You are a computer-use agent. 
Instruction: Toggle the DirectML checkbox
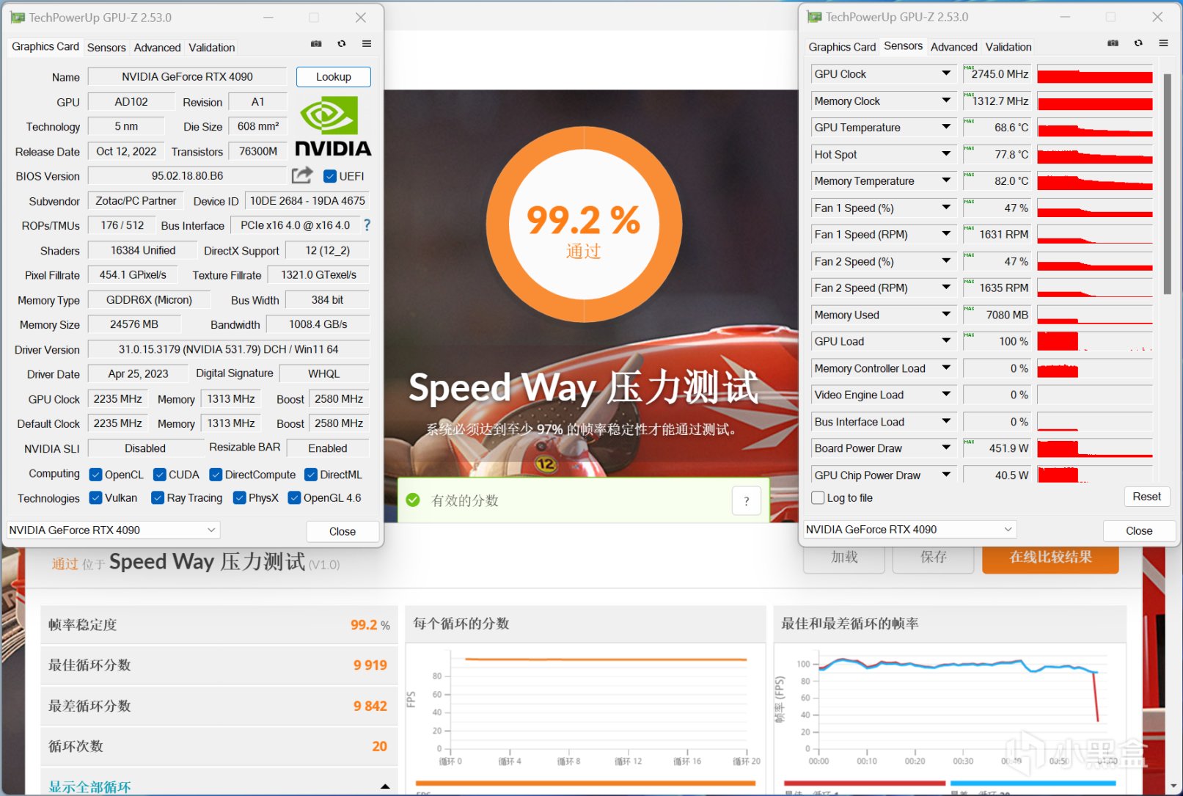tap(311, 475)
